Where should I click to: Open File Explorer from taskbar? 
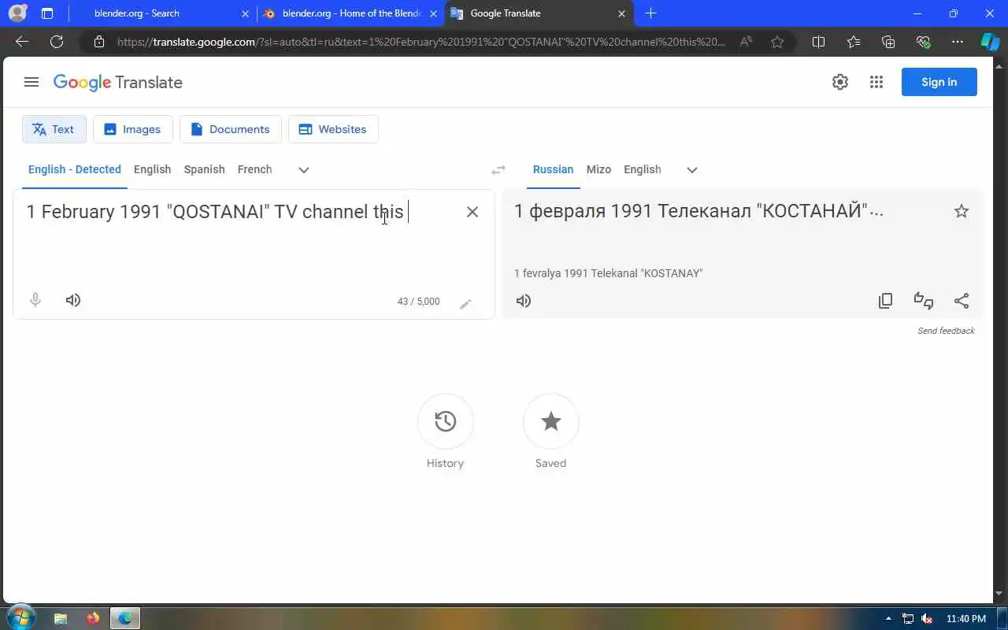(x=61, y=618)
